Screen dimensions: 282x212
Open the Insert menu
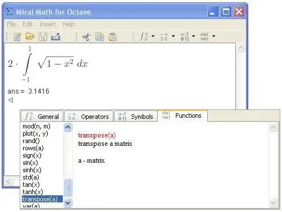[x=47, y=24]
